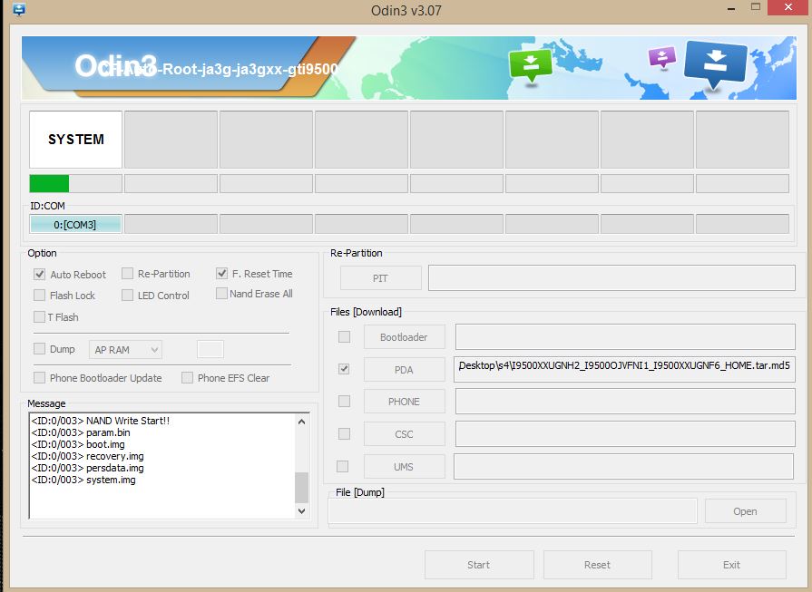The height and width of the screenshot is (592, 812).
Task: Check the PHONE file checkbox
Action: pyautogui.click(x=344, y=401)
